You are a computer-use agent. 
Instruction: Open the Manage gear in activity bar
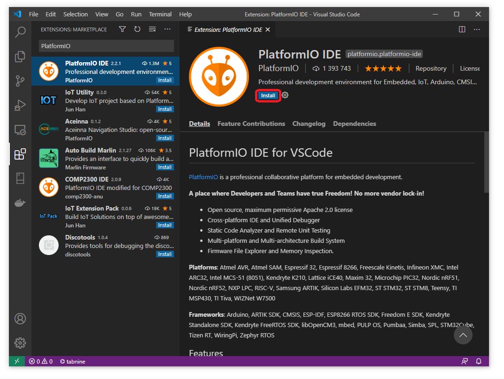(x=20, y=343)
